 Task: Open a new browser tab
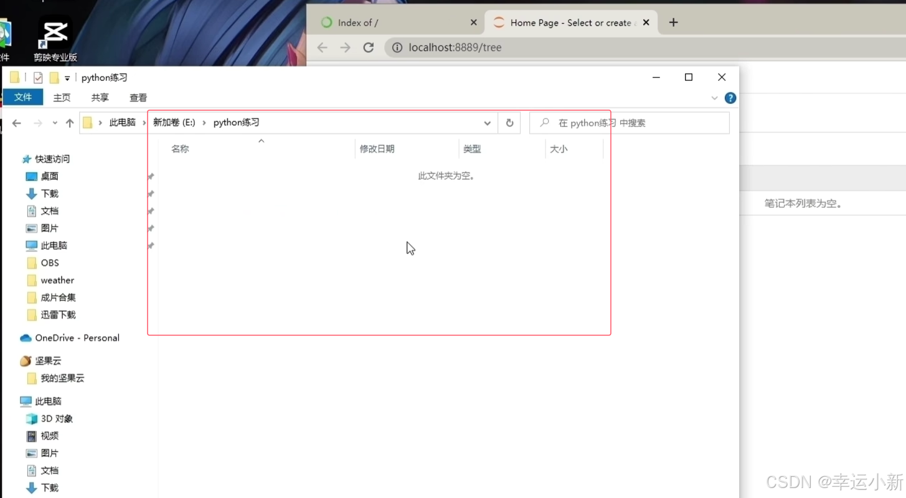pyautogui.click(x=673, y=22)
